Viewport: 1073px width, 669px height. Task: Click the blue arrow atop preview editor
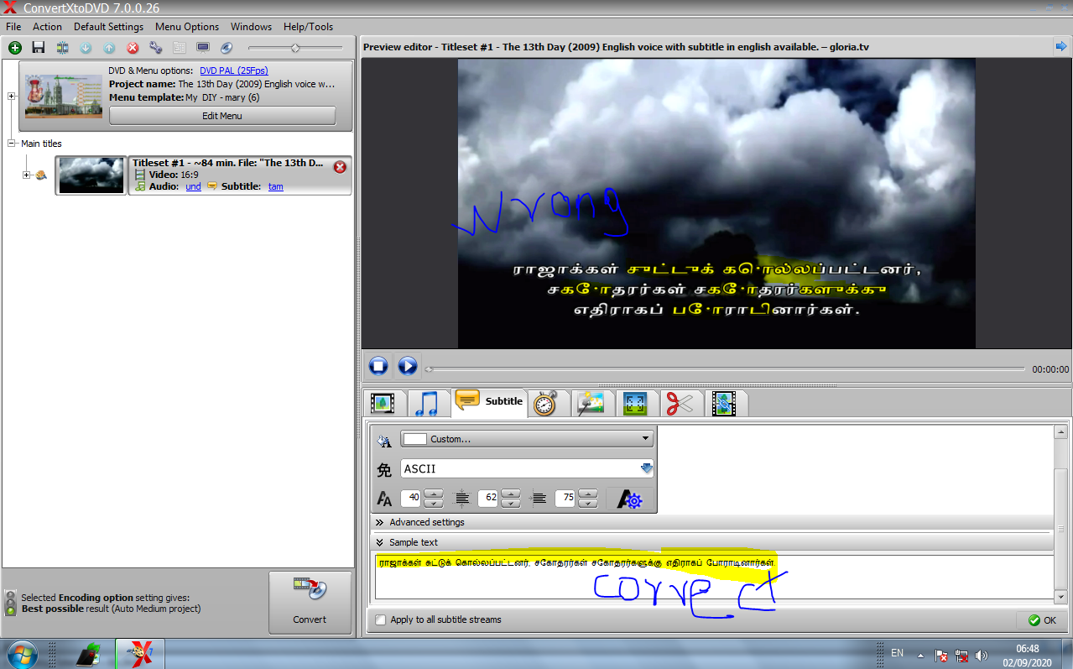(x=1061, y=47)
